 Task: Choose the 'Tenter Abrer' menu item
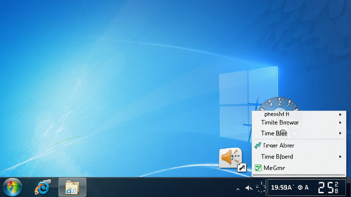coord(299,145)
